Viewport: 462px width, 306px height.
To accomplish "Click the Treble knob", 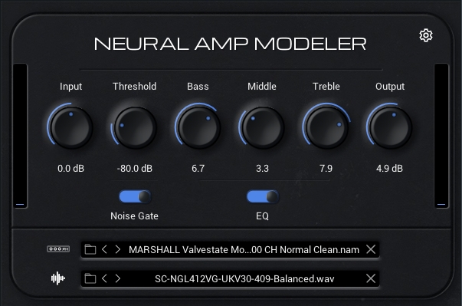I will pyautogui.click(x=326, y=127).
